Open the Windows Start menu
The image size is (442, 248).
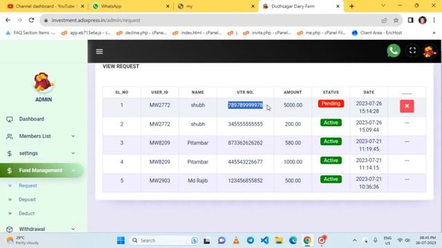pyautogui.click(x=121, y=240)
